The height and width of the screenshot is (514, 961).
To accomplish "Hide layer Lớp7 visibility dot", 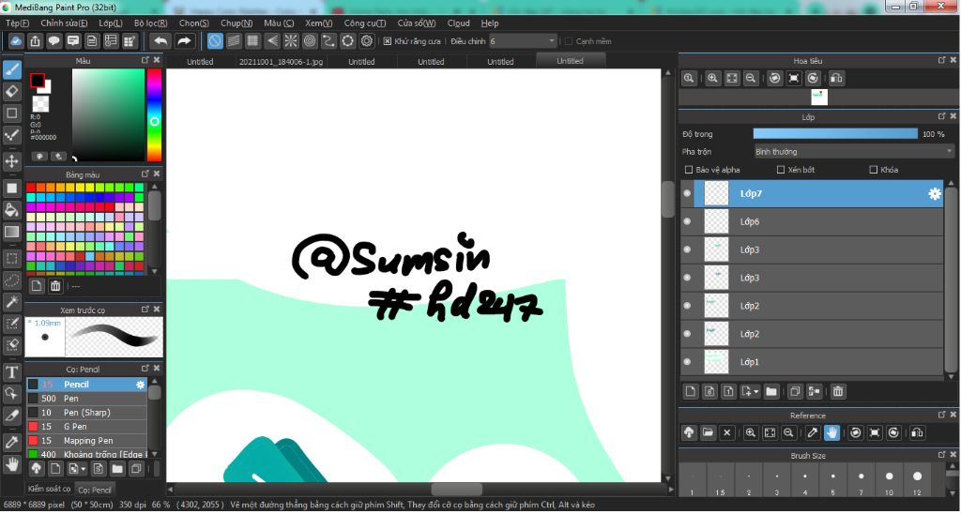I will [x=687, y=193].
